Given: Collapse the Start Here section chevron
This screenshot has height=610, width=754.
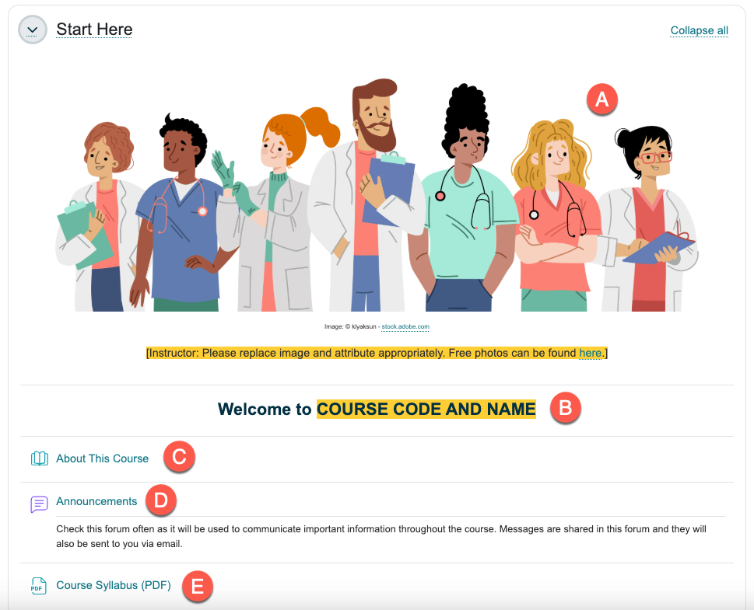Looking at the screenshot, I should 32,30.
